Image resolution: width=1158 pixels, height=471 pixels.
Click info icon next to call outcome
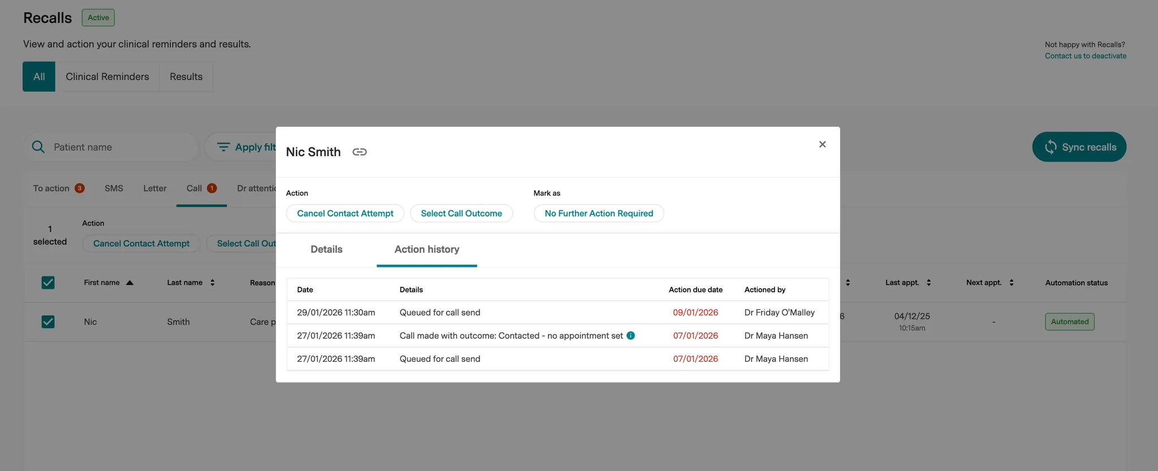tap(630, 336)
